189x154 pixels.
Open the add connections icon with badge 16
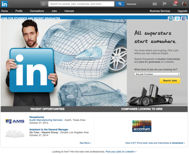point(175,4)
